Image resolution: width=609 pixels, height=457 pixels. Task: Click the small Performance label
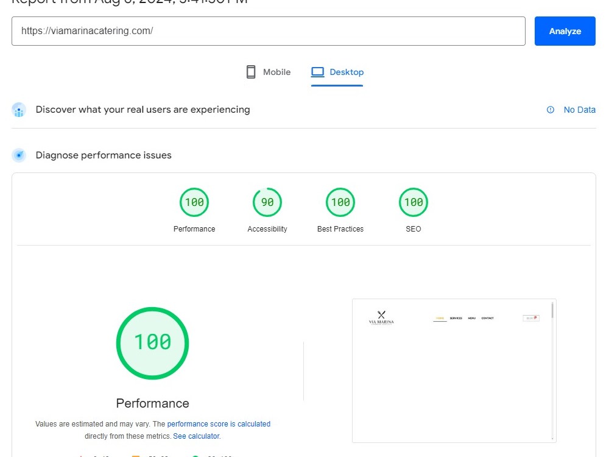tap(194, 229)
